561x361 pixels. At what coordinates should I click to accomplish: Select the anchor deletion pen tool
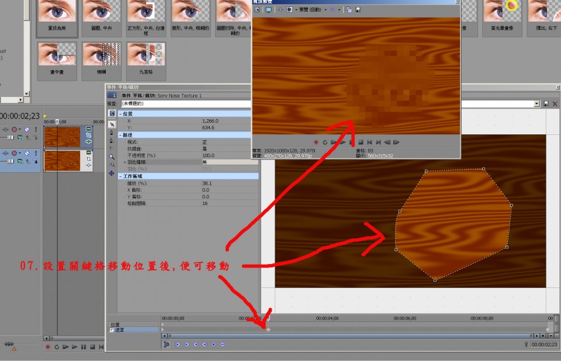(x=112, y=140)
